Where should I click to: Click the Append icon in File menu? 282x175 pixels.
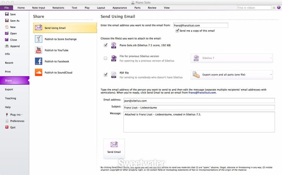(x=6, y=46)
